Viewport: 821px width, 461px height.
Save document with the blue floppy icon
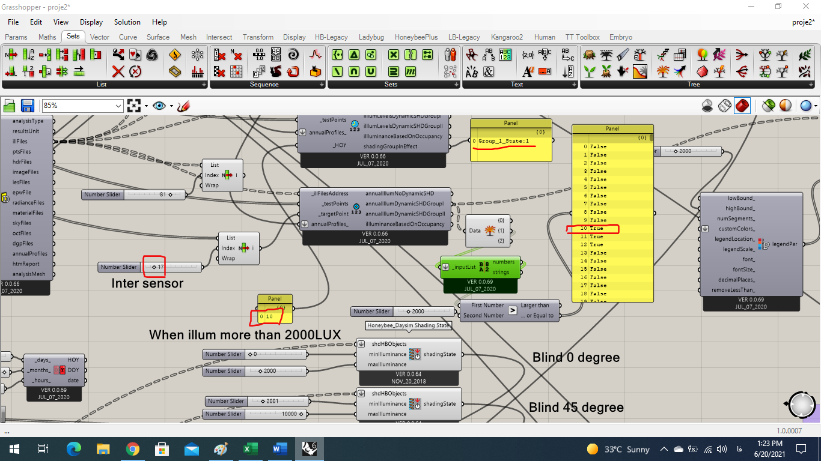click(28, 106)
